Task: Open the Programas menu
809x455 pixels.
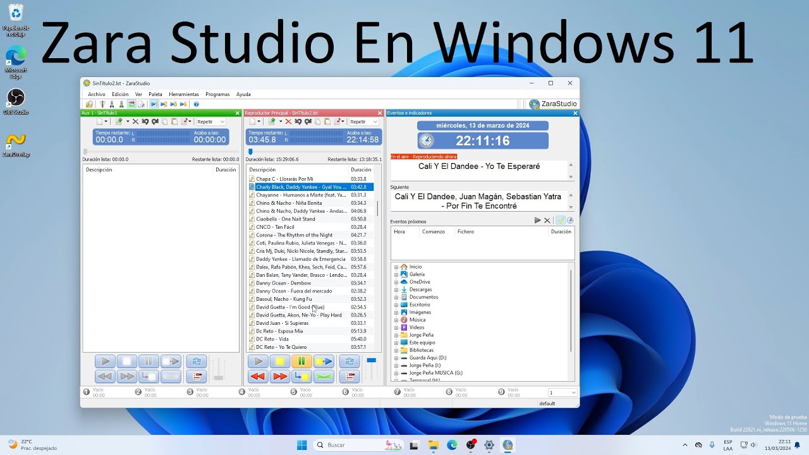Action: pyautogui.click(x=217, y=94)
